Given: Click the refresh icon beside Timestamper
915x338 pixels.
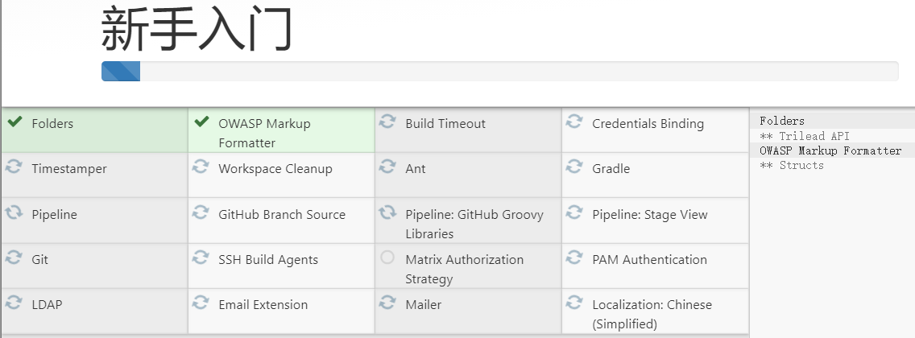Looking at the screenshot, I should [x=14, y=167].
